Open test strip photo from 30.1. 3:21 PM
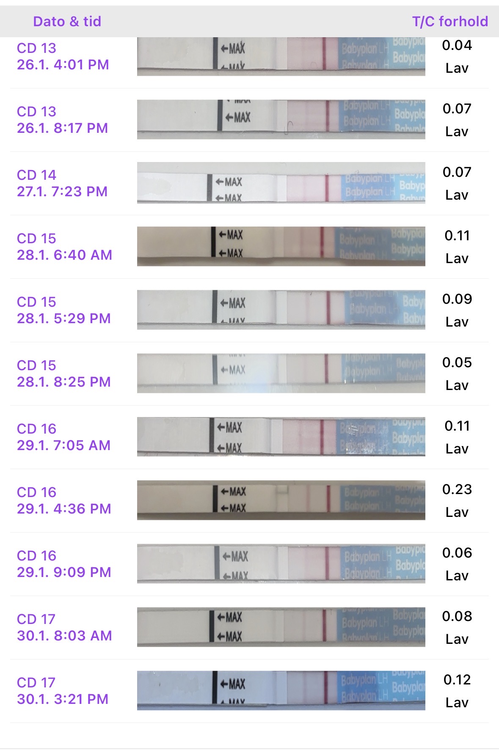 click(281, 690)
